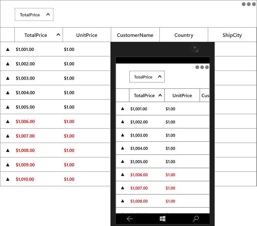Tap the phone's back arrow button

[x=130, y=219]
